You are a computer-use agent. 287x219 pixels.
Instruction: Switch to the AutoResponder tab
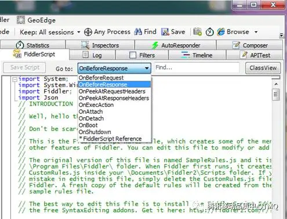pyautogui.click(x=176, y=45)
